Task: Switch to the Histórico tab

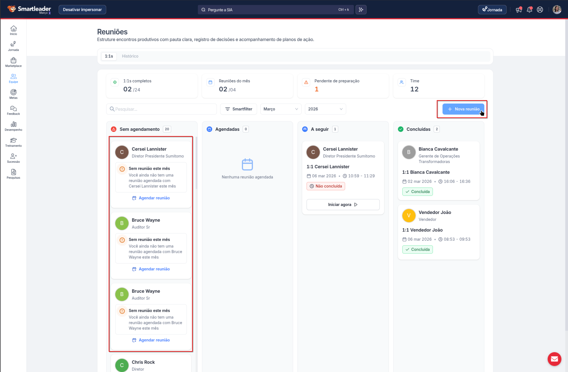Action: pyautogui.click(x=130, y=56)
